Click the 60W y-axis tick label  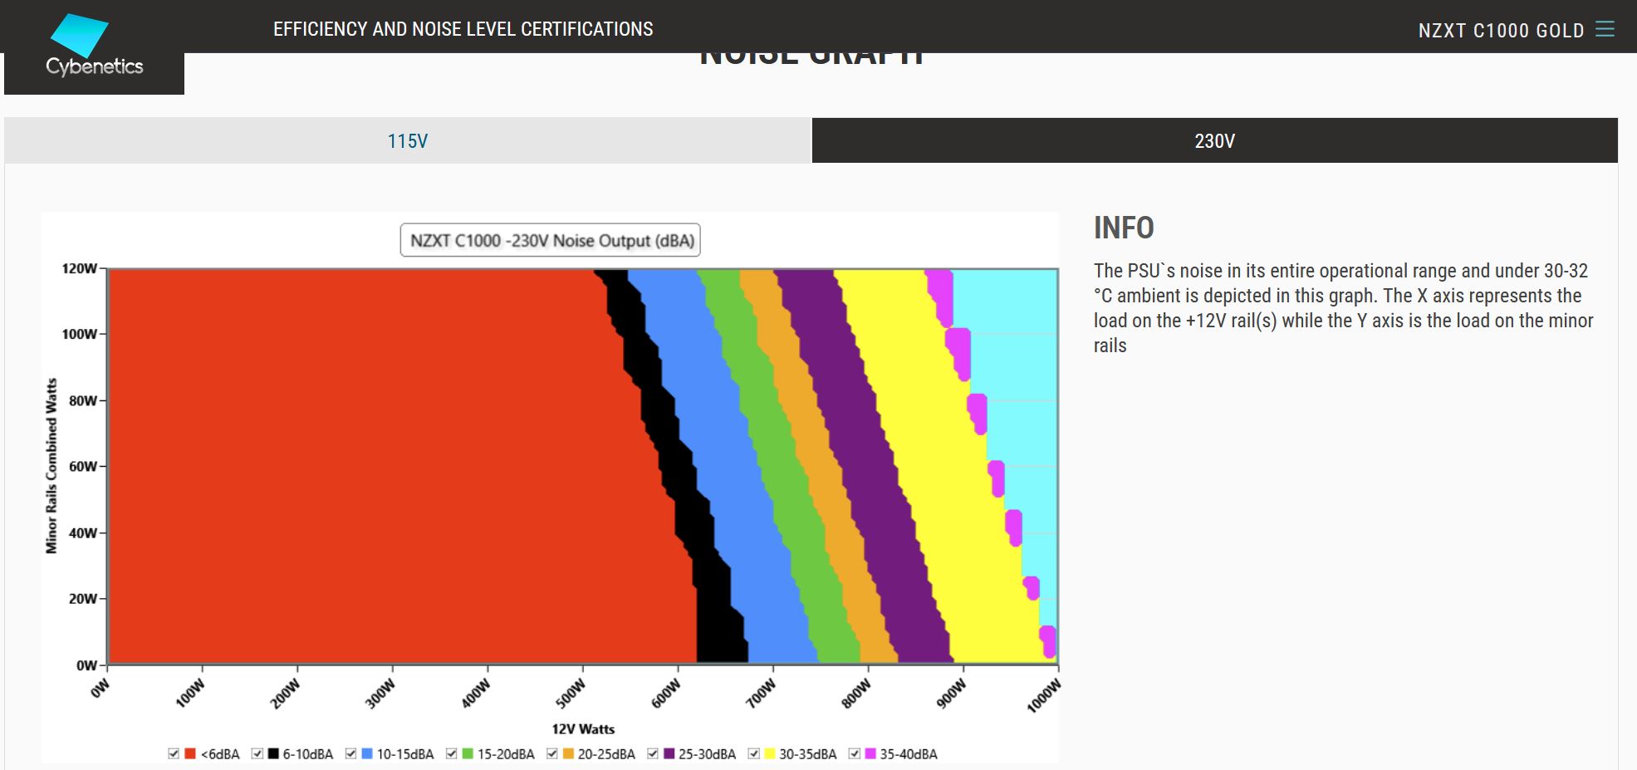(x=83, y=466)
